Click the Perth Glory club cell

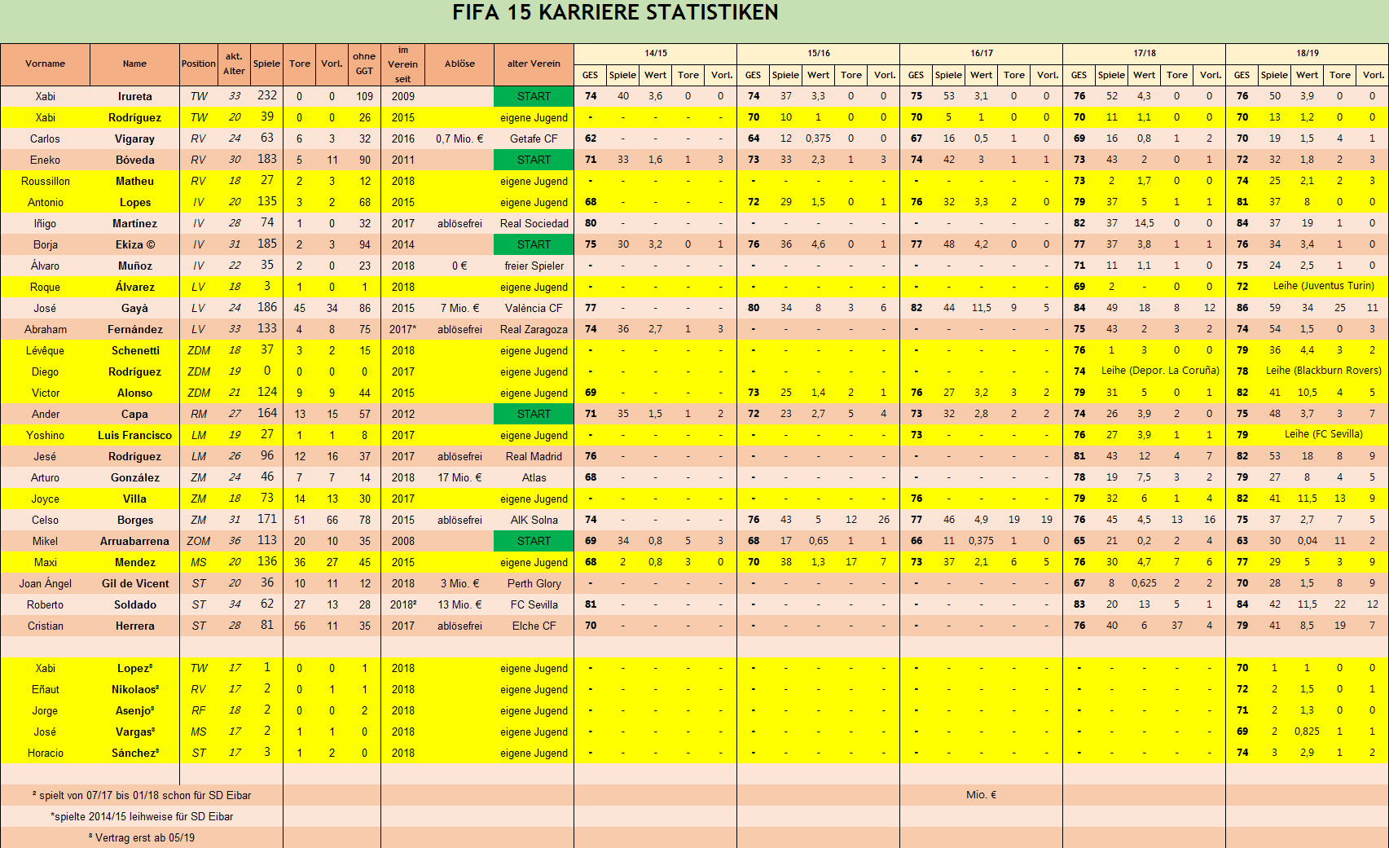(x=534, y=583)
